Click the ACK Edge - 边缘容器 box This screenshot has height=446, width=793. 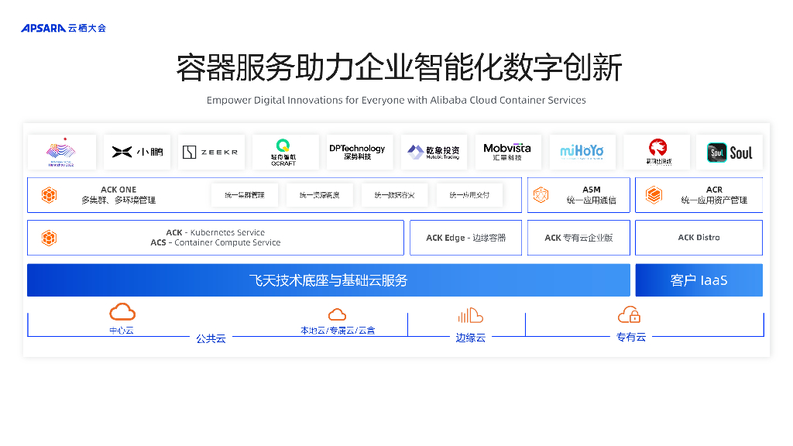point(465,238)
